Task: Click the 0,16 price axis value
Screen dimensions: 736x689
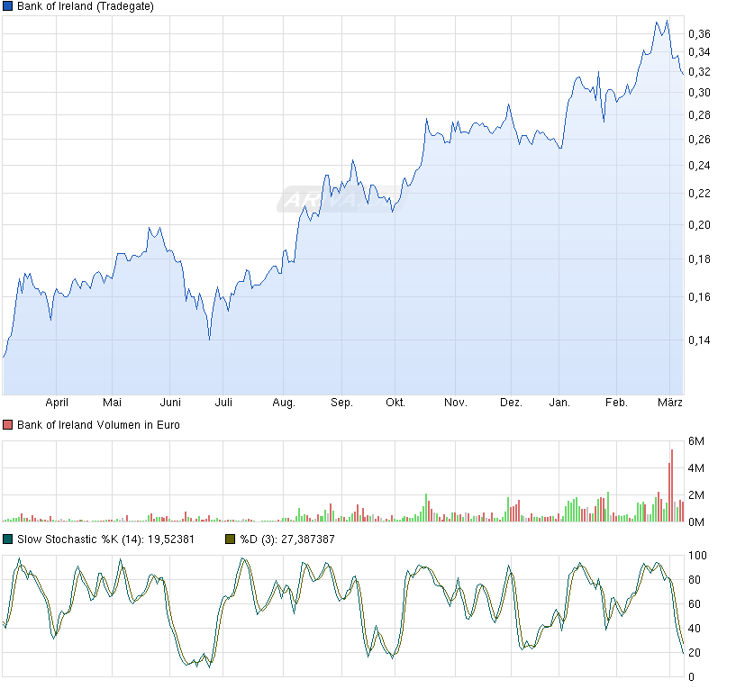Action: tap(699, 297)
